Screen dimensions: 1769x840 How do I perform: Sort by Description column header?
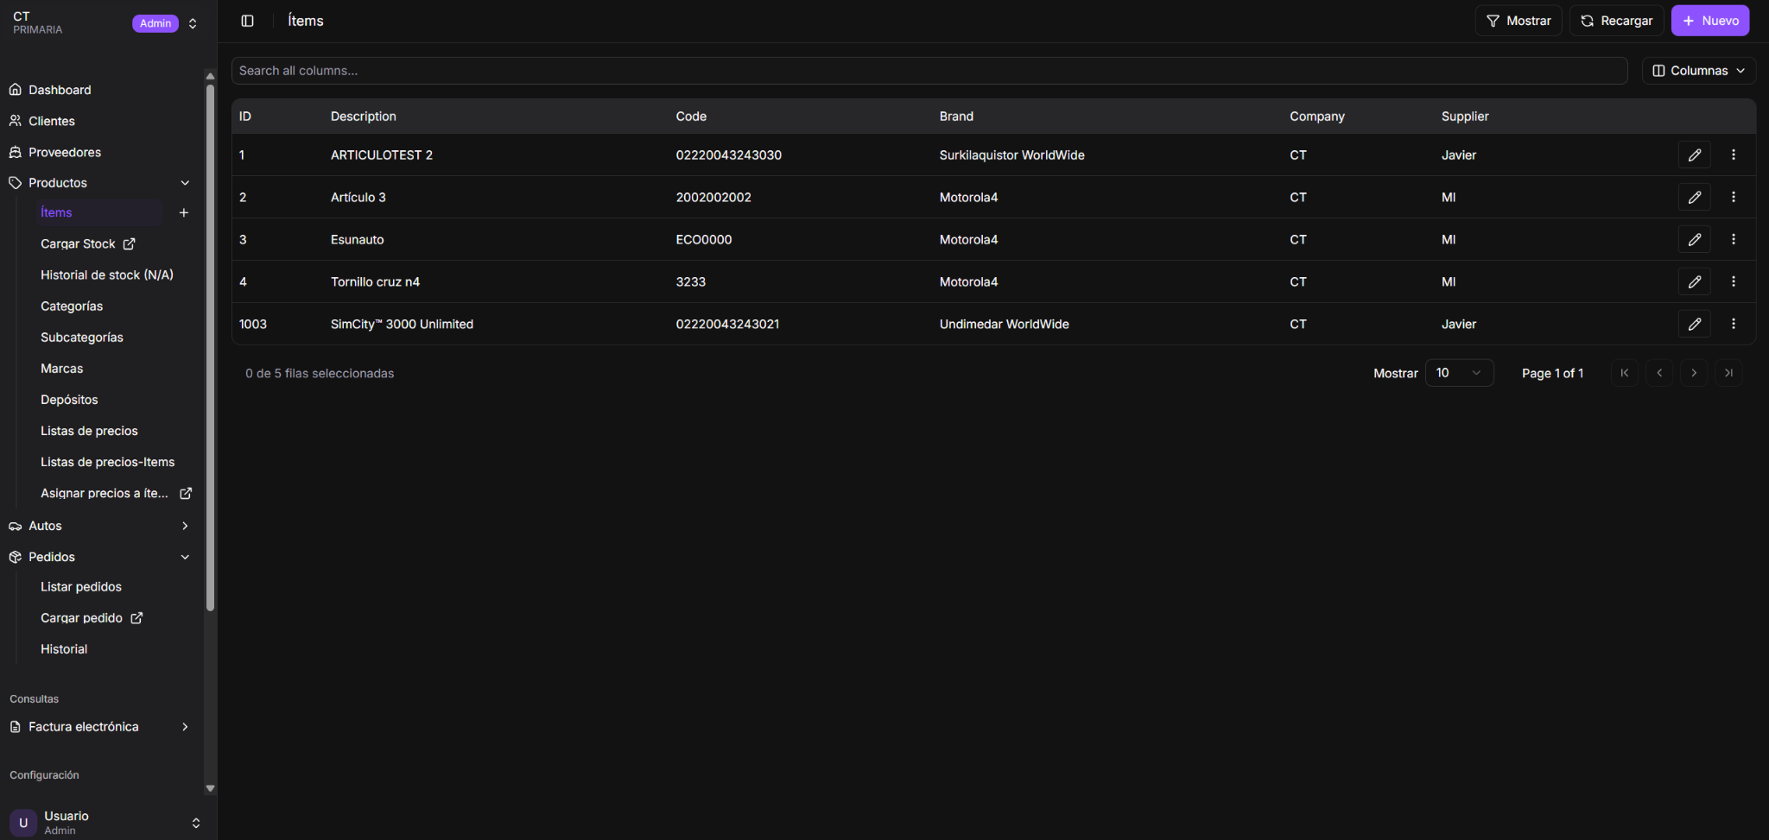click(x=364, y=117)
